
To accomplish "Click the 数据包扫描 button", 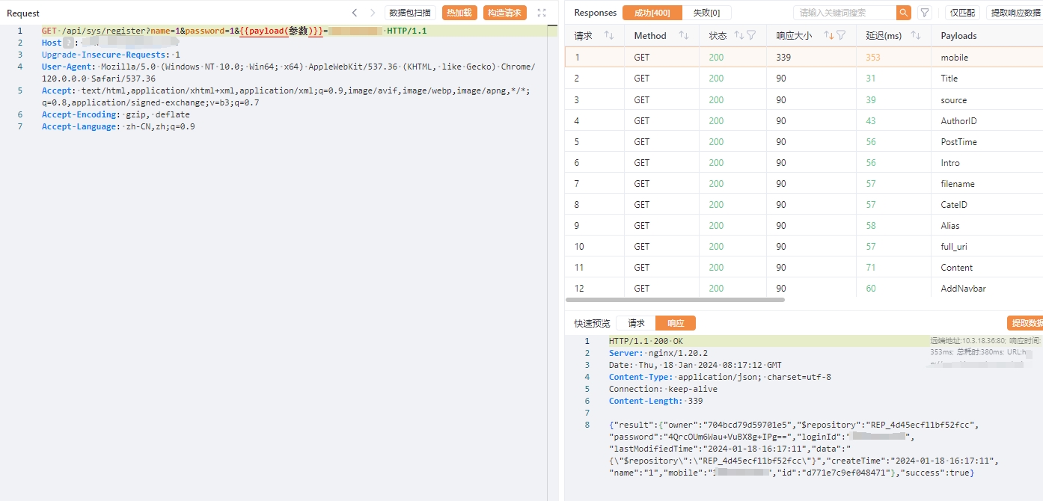I will point(410,13).
